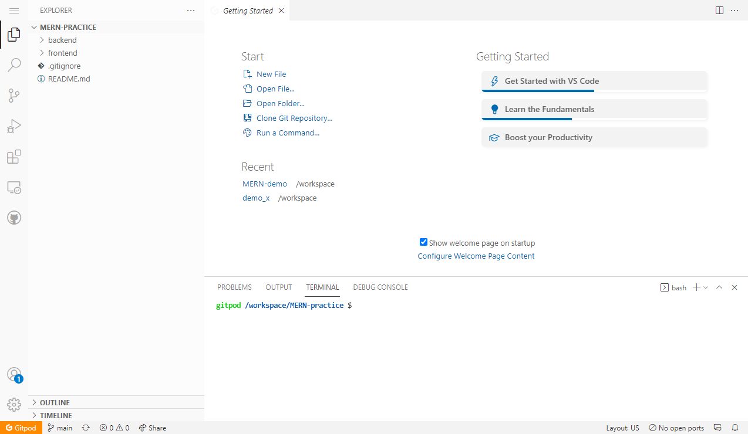Click the Open Folder... link

point(274,103)
